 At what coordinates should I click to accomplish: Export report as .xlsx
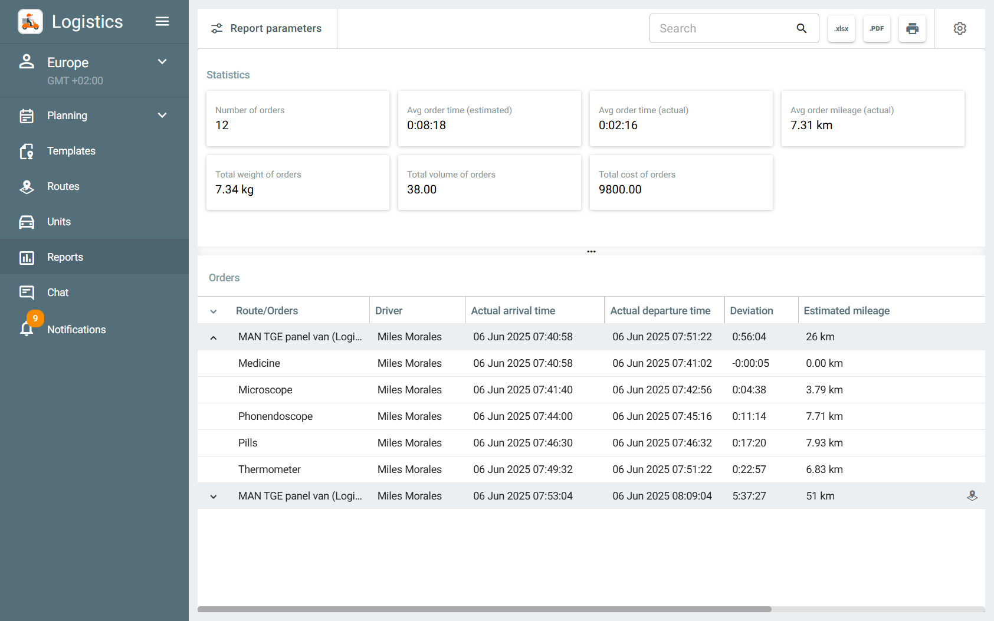click(x=841, y=28)
